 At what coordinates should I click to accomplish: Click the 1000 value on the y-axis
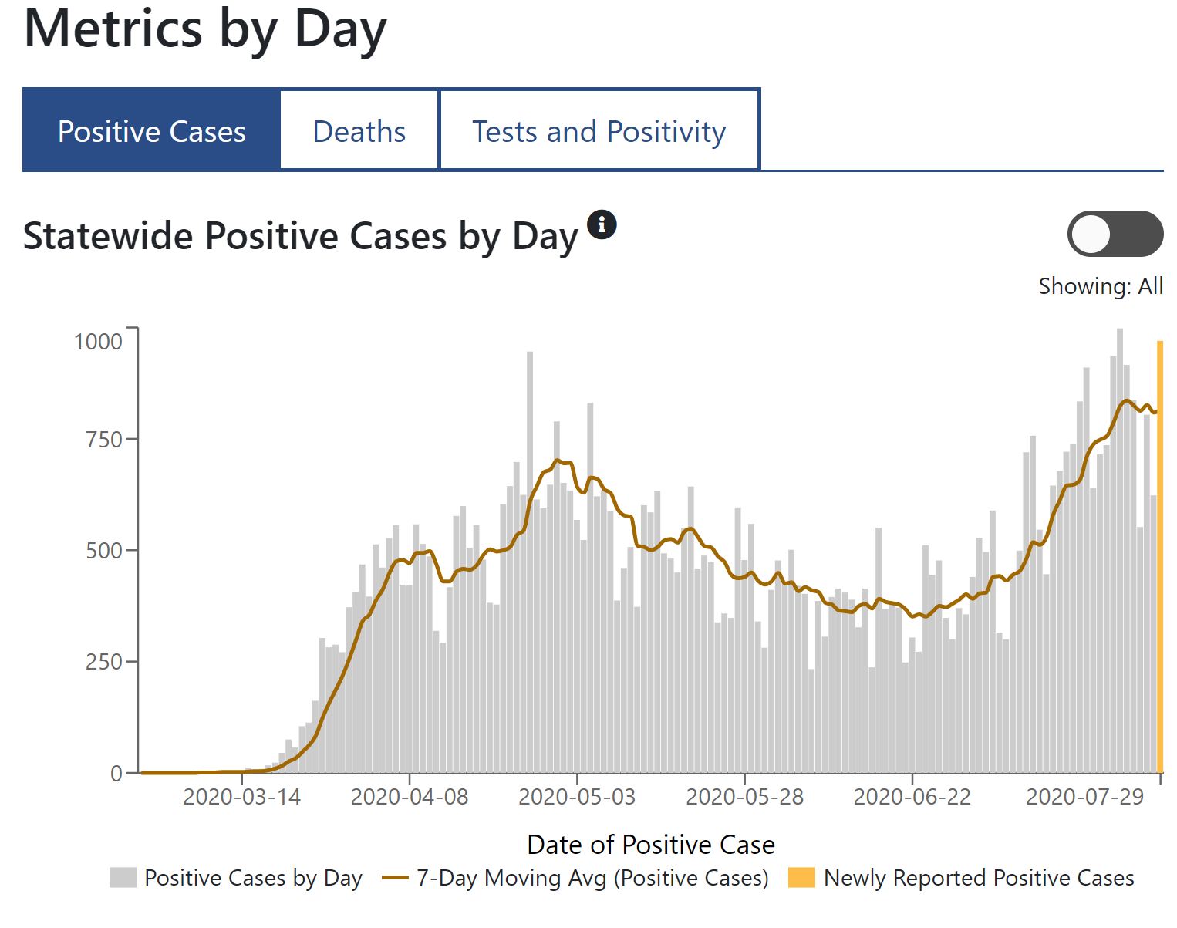[x=98, y=341]
